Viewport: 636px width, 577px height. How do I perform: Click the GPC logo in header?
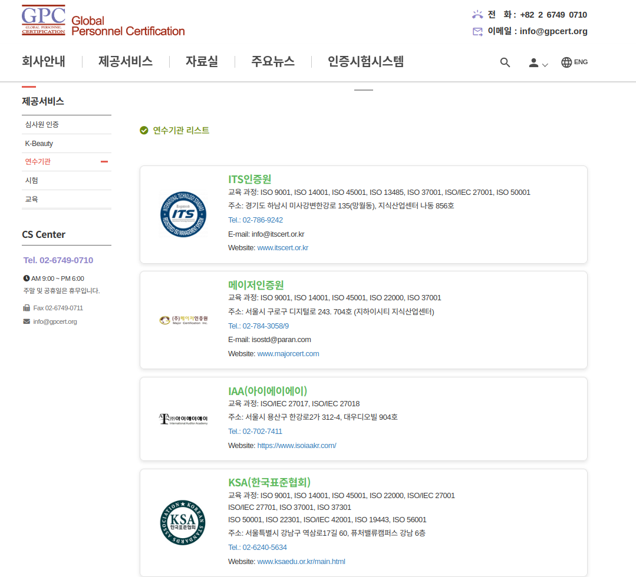pos(103,21)
